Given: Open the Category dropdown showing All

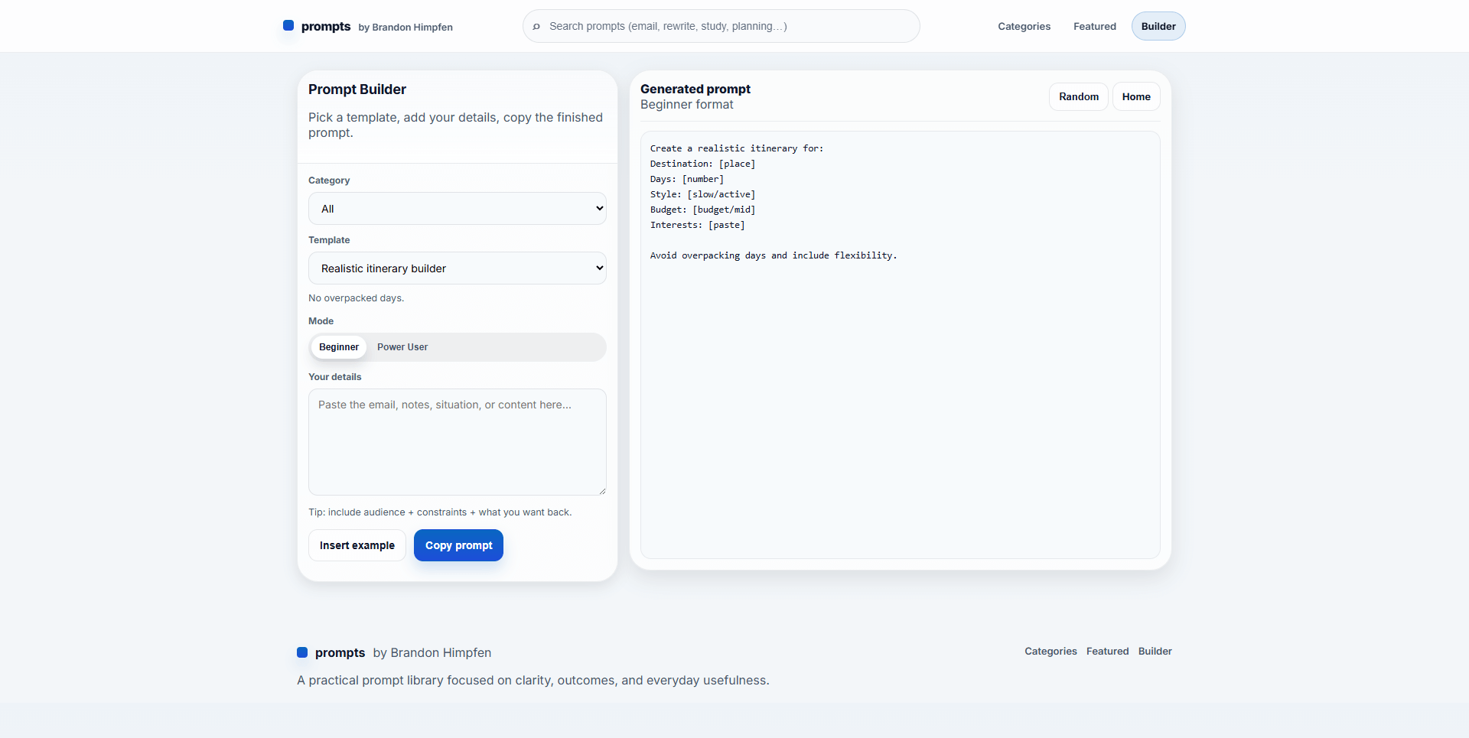Looking at the screenshot, I should 457,208.
